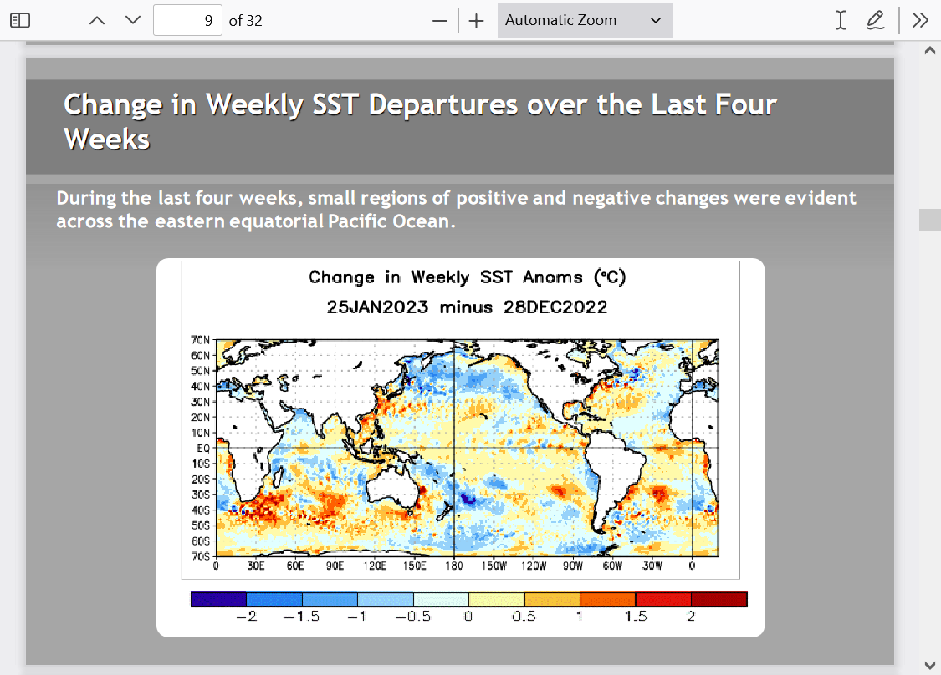Click the date text '25JAN2023 minus 28DEC2022'

pos(466,307)
